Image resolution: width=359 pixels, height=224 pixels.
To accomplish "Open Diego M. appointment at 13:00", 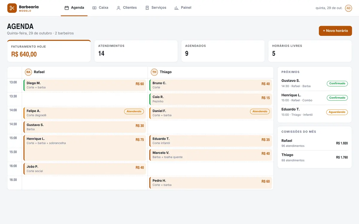I will tap(85, 85).
